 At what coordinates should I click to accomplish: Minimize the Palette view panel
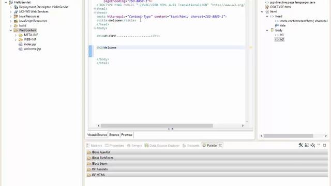coord(319,145)
